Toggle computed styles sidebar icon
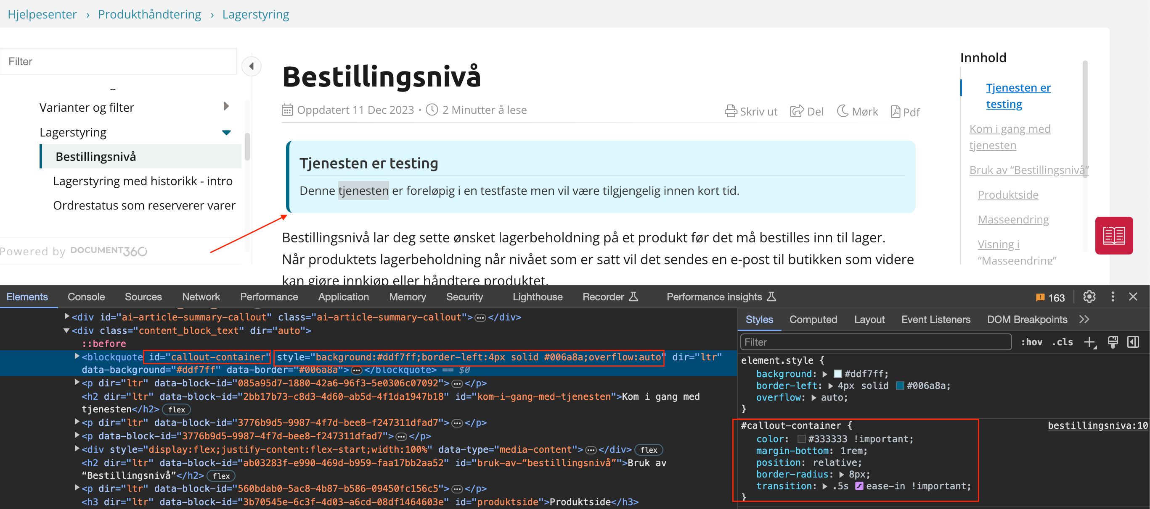1150x509 pixels. (x=1133, y=342)
